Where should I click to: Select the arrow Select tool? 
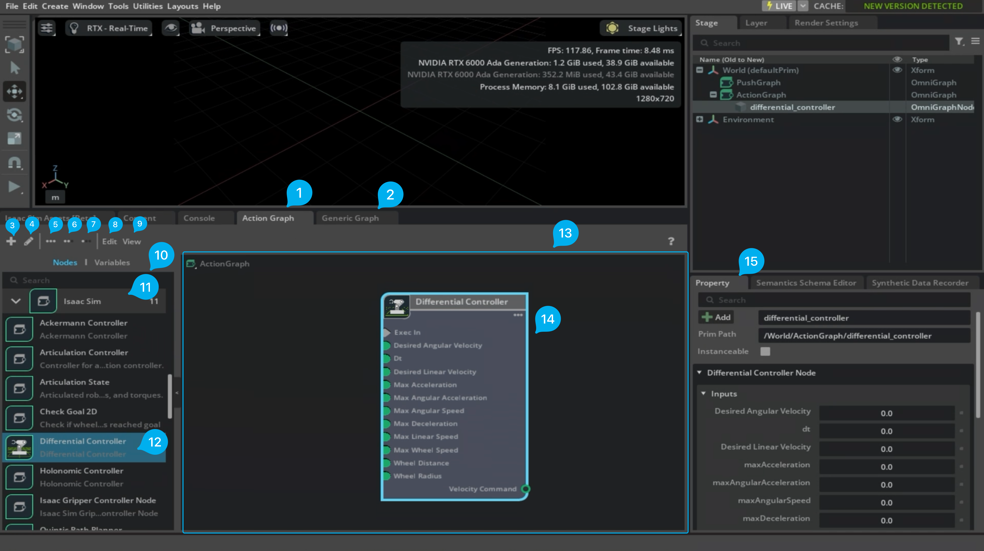click(15, 68)
